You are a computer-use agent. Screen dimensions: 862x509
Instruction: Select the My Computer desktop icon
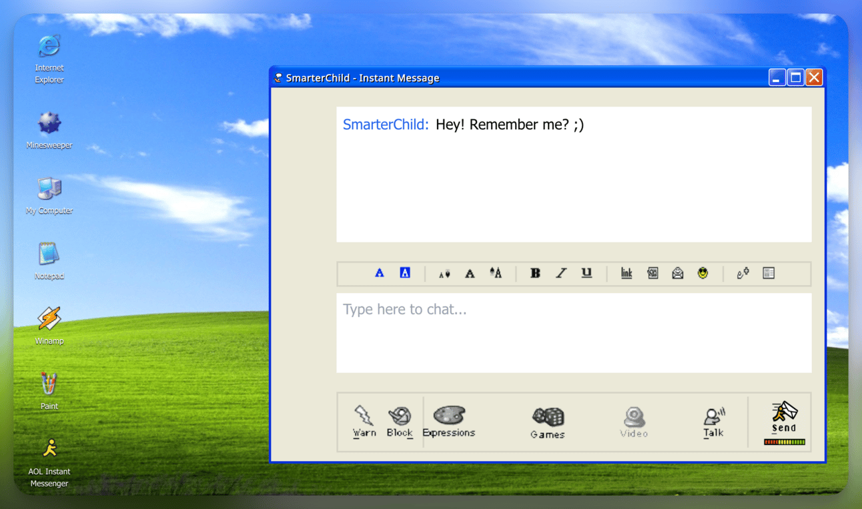pyautogui.click(x=49, y=196)
